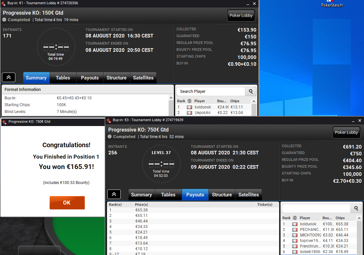This screenshot has height=255, width=364.
Task: Click the €65.38 first place prize row
Action: (x=193, y=210)
